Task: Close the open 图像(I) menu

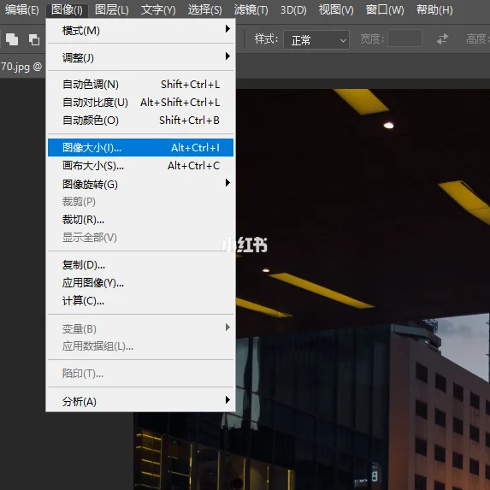Action: (67, 10)
